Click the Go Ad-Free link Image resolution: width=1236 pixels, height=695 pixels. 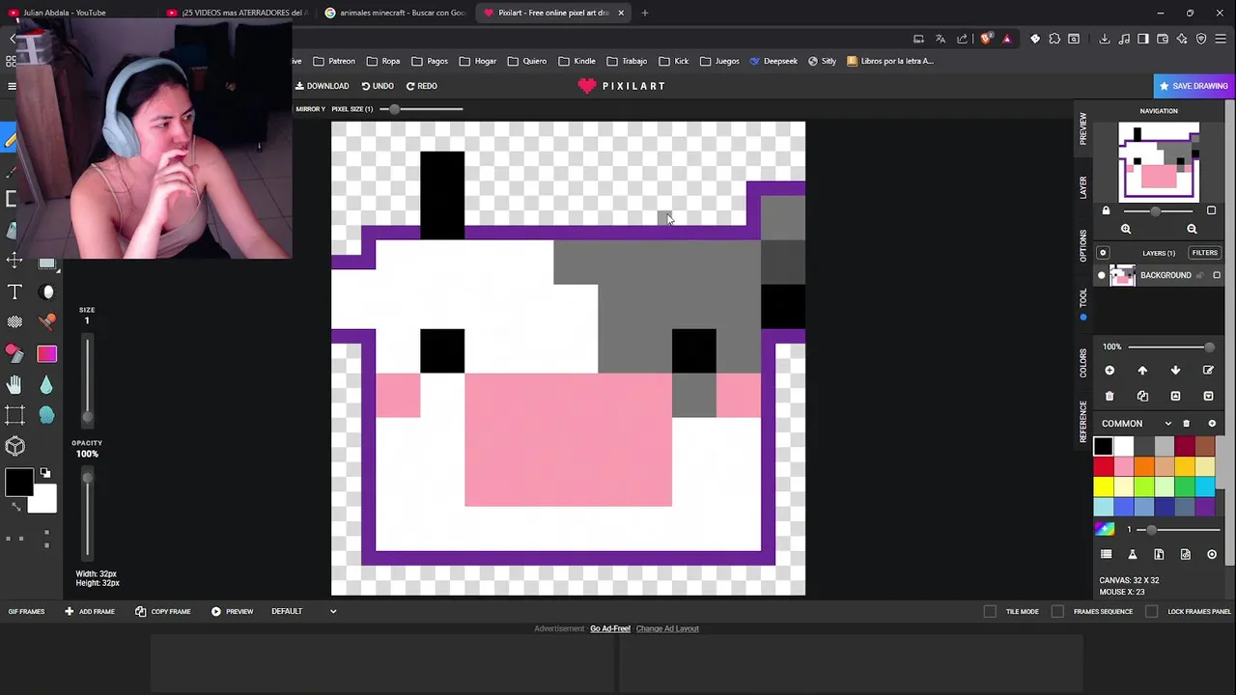[x=610, y=628]
